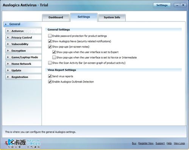Viewport: 189px width, 150px height.
Task: Expand the General category arrow
Action: pos(6,24)
